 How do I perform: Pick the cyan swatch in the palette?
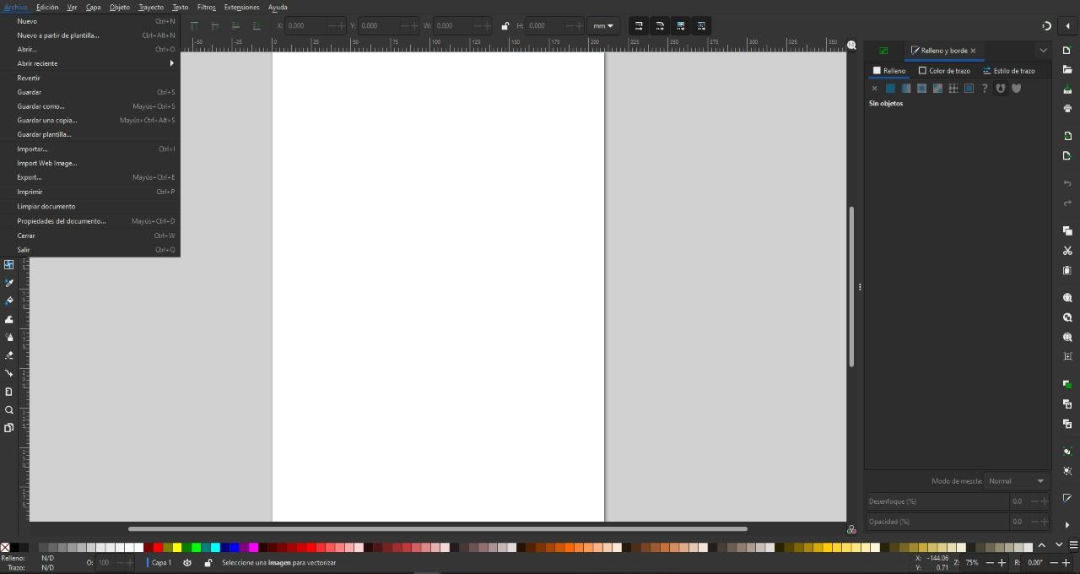click(215, 547)
